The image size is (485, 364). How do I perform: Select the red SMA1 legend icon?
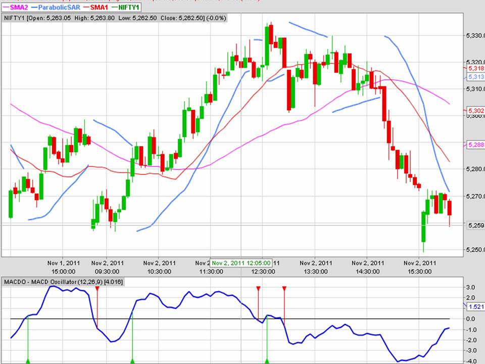click(x=86, y=8)
